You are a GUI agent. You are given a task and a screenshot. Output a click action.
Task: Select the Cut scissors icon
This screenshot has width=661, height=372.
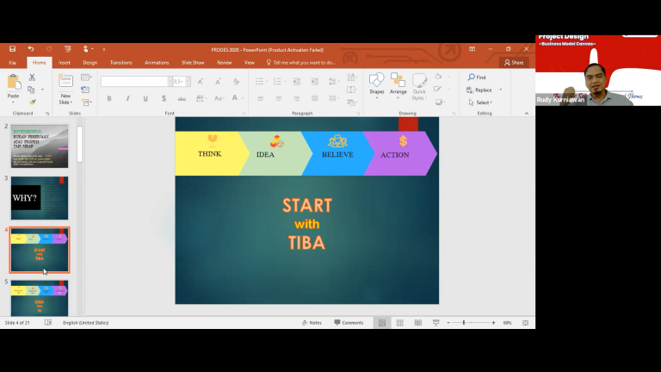coord(32,77)
